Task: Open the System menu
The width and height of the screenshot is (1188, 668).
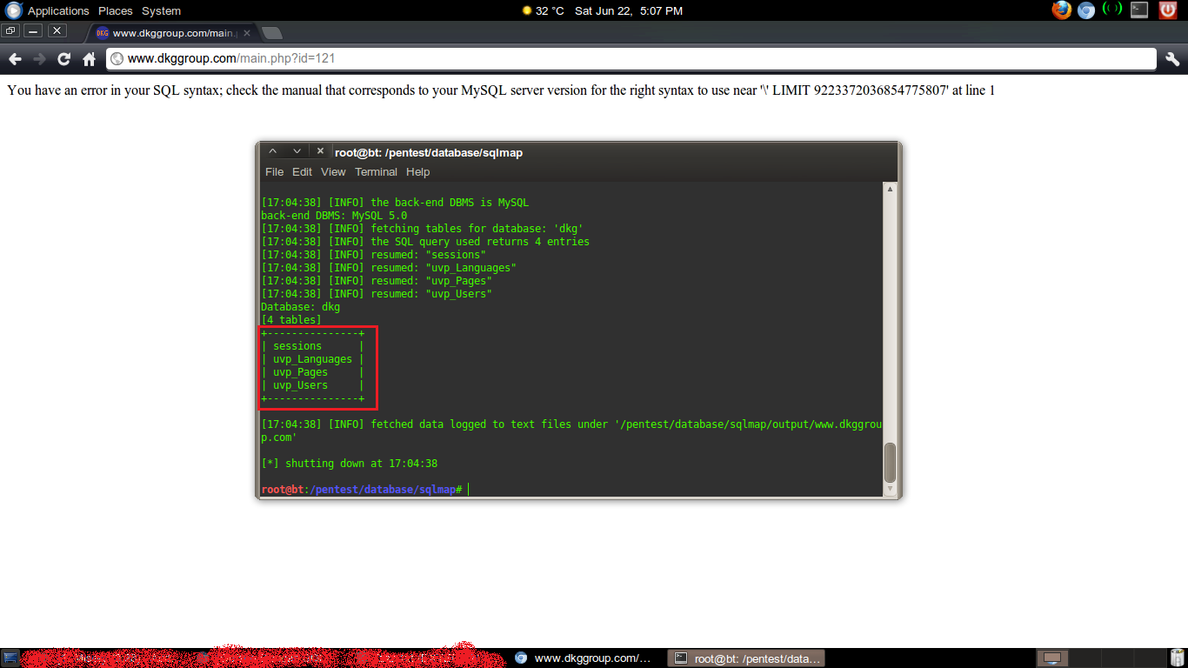Action: click(161, 10)
